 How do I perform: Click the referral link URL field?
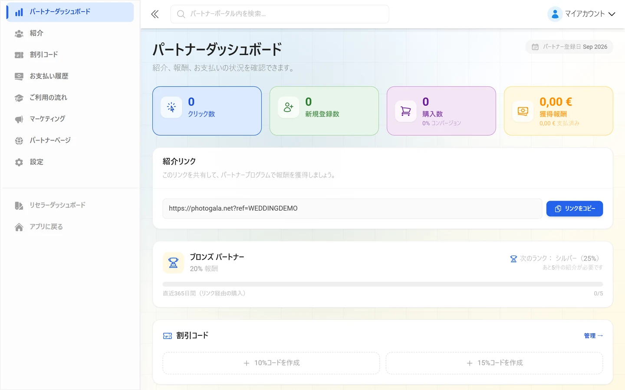point(352,208)
